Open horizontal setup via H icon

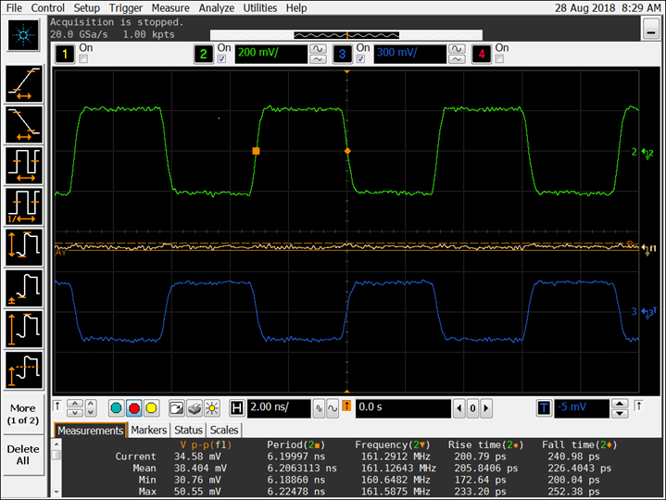(236, 408)
